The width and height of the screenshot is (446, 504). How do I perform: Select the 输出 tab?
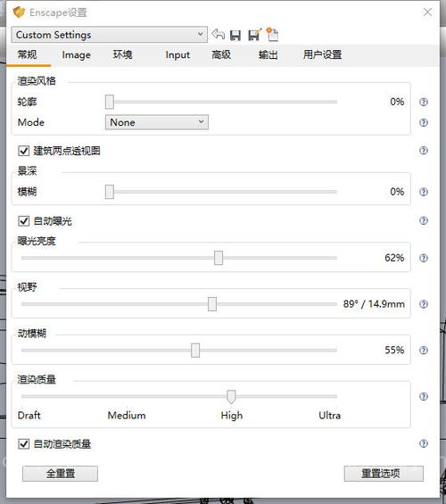(268, 54)
